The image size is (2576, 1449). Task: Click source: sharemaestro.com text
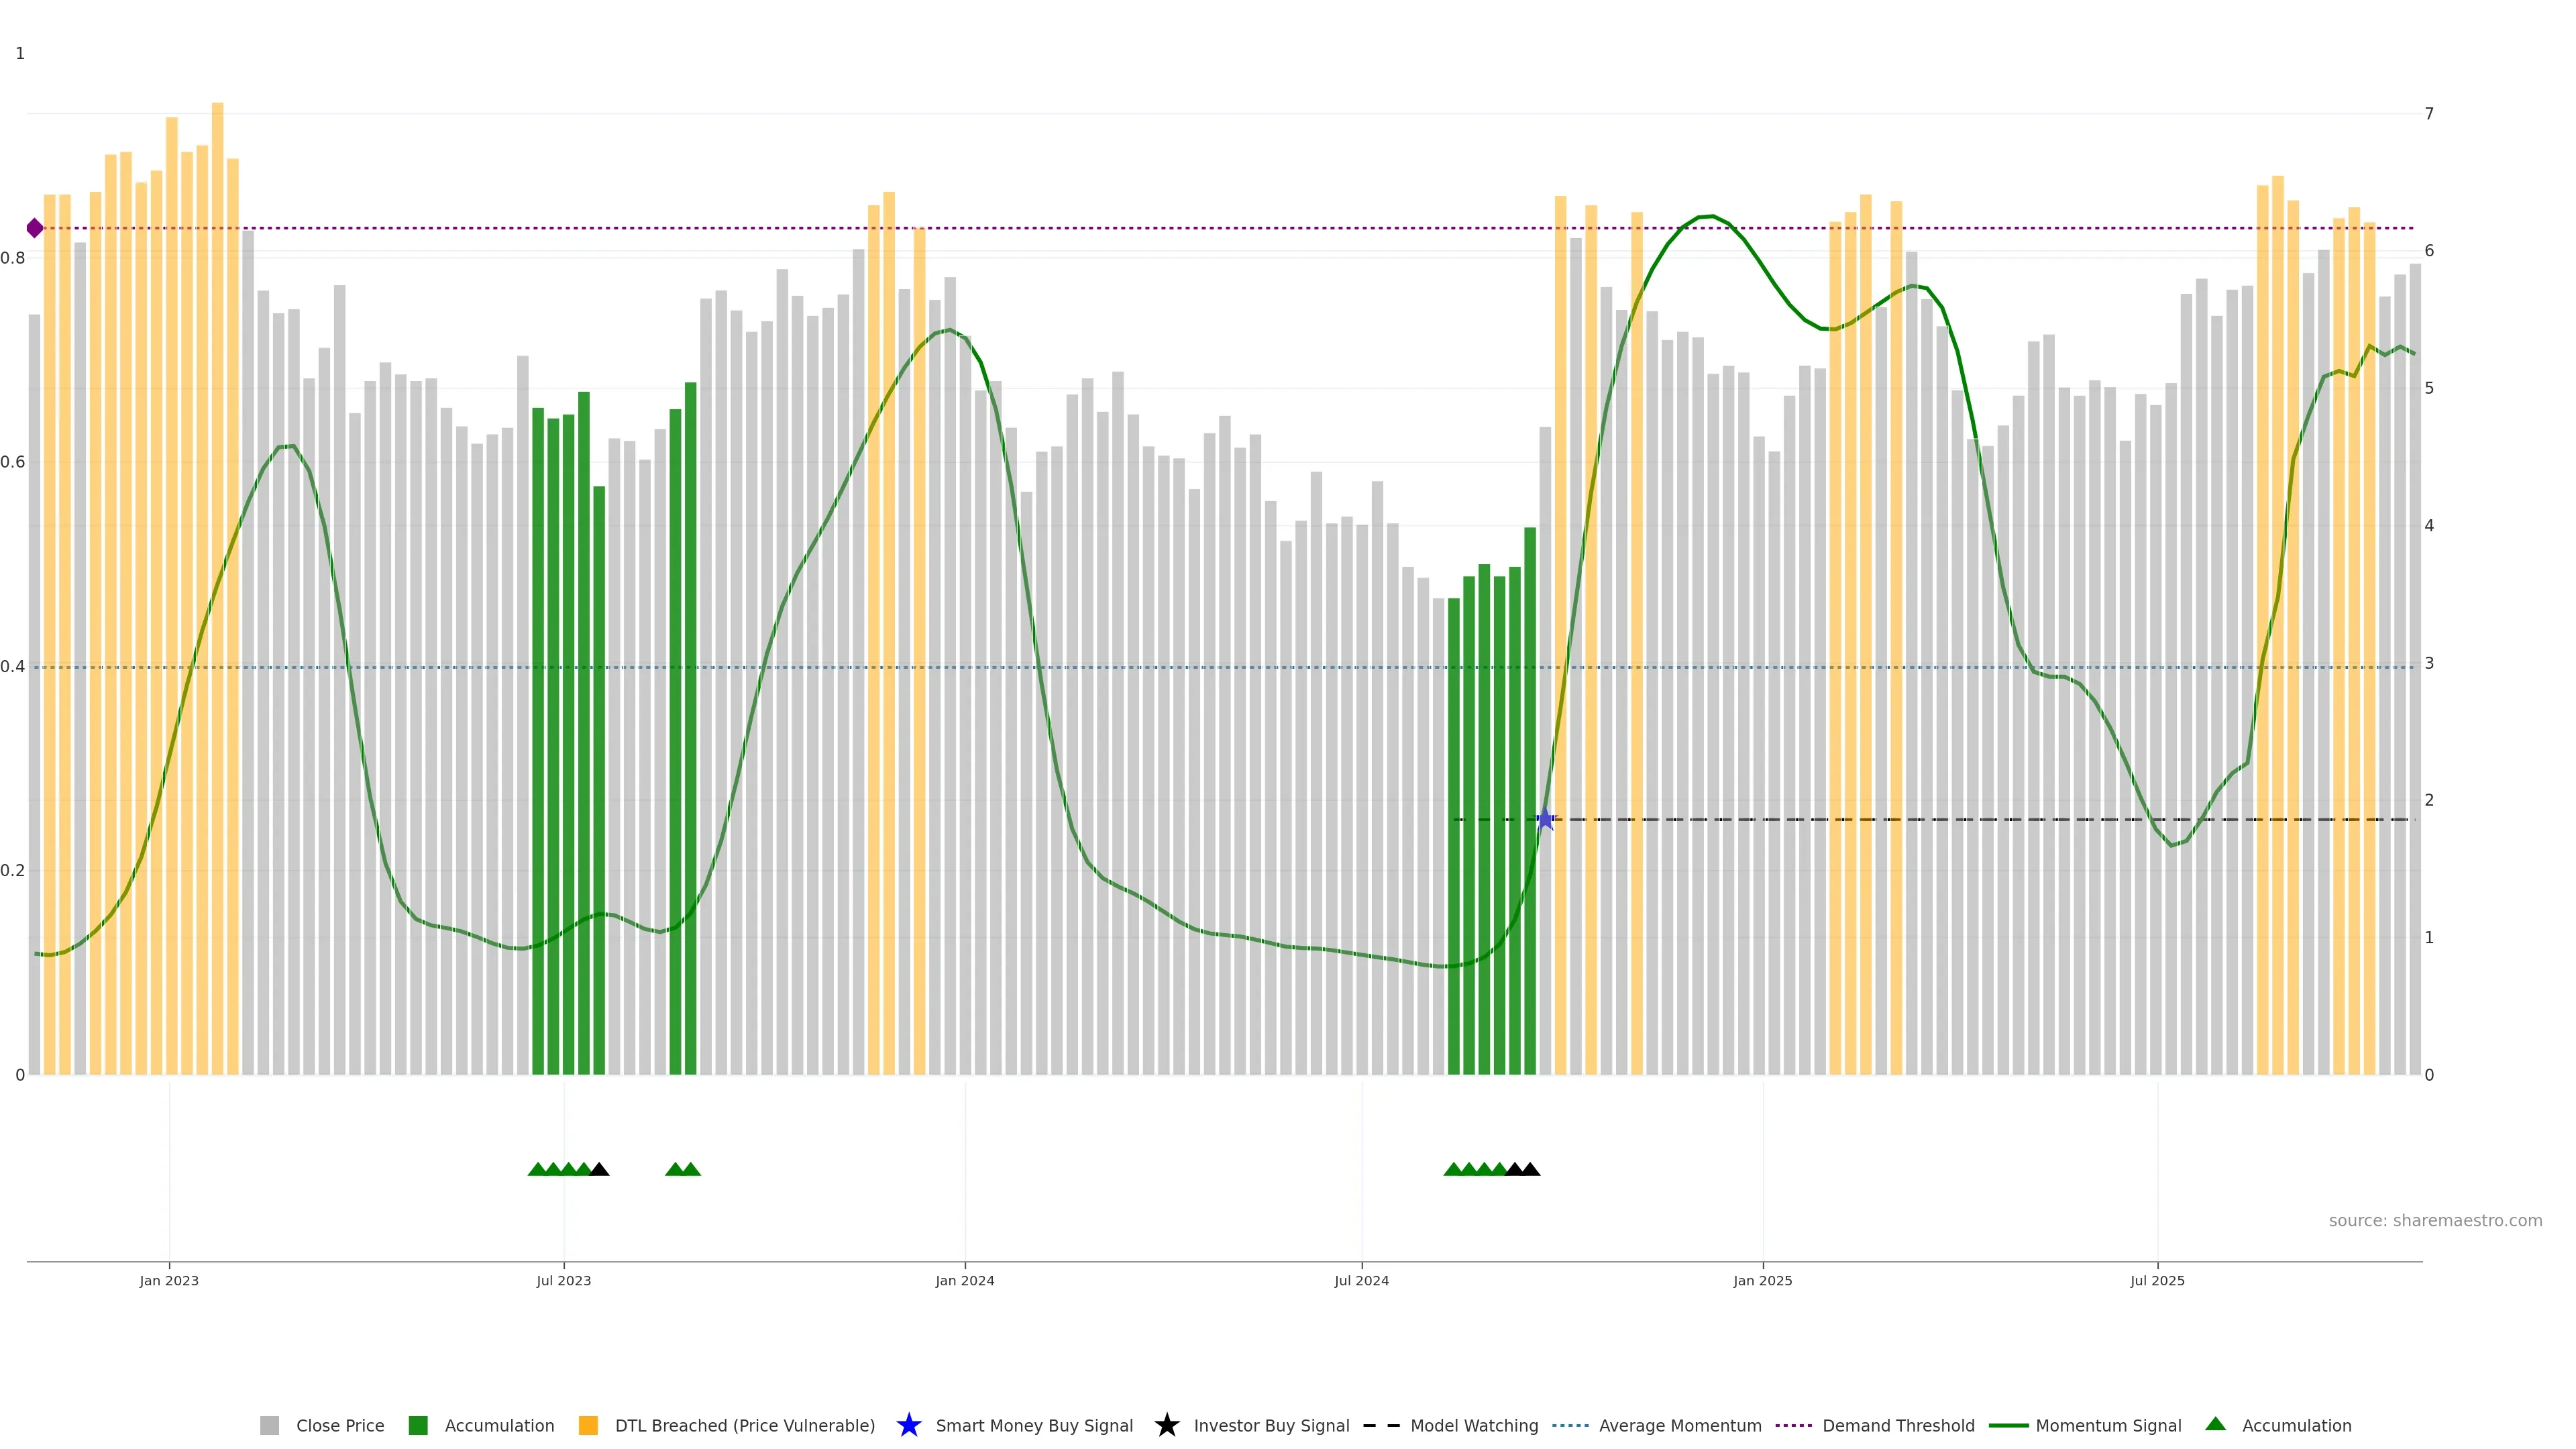2435,1220
